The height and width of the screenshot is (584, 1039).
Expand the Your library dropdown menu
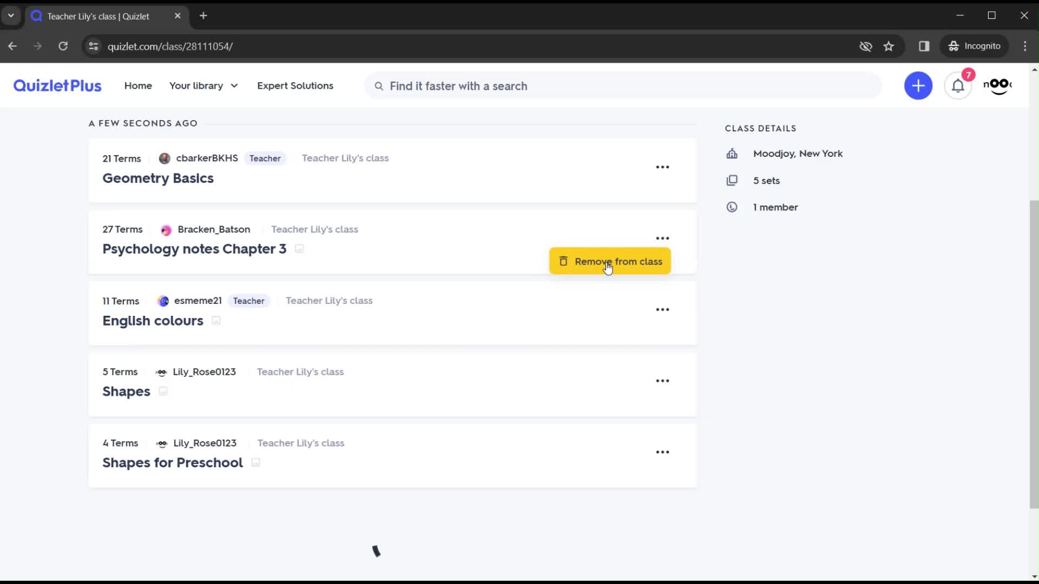point(234,85)
